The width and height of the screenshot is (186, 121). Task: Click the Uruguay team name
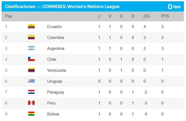(54, 81)
